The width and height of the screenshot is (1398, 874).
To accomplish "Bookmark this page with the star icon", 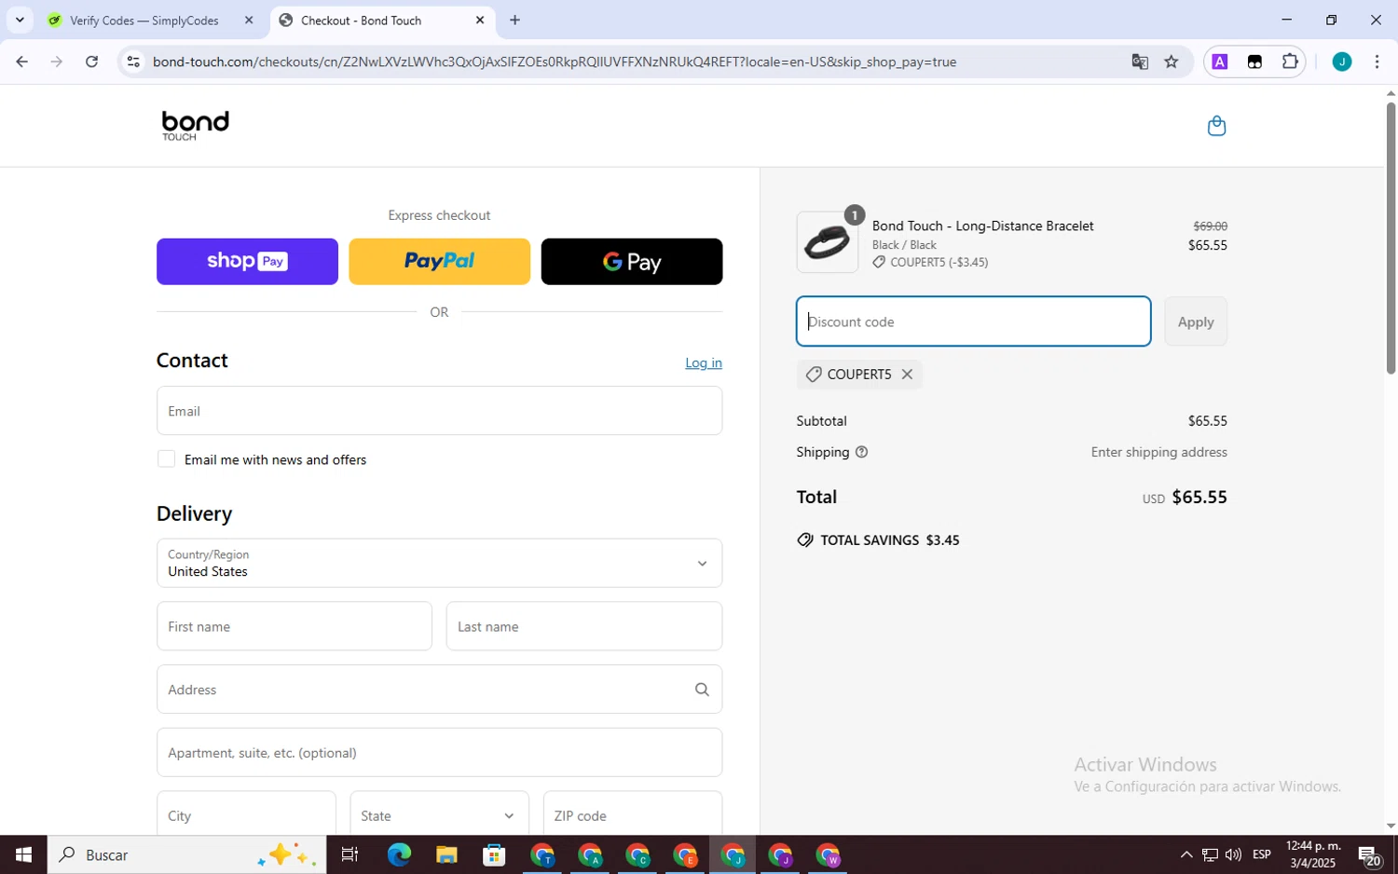I will point(1172,61).
